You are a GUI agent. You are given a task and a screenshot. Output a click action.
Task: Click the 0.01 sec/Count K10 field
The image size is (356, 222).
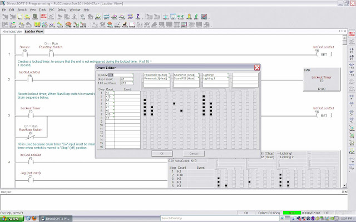point(127,83)
